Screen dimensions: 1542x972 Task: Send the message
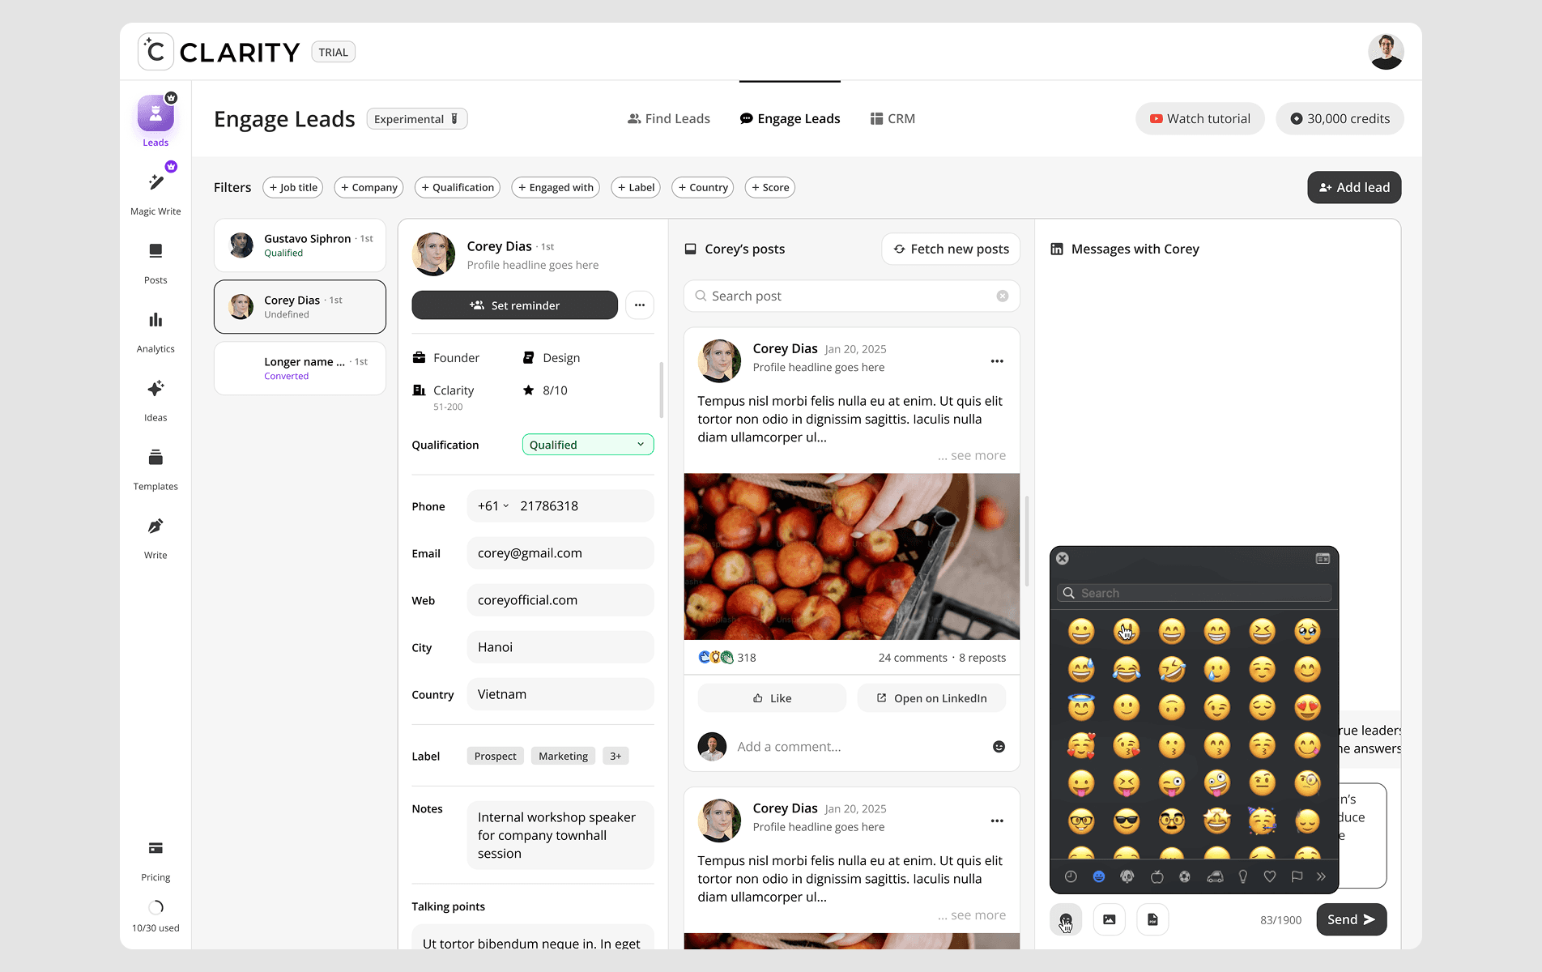point(1352,919)
